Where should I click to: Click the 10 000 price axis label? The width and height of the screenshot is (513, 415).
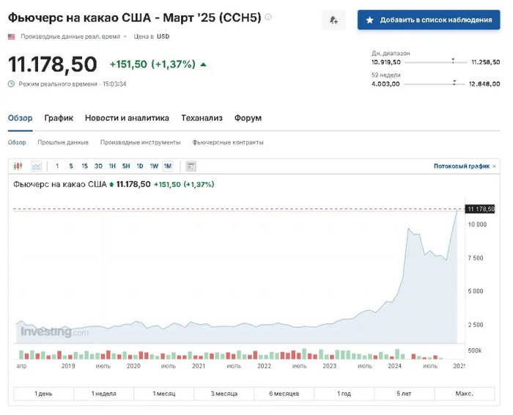[477, 224]
